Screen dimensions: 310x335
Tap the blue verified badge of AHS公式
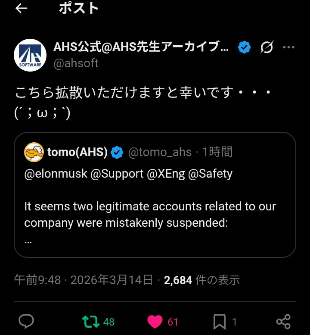point(245,47)
